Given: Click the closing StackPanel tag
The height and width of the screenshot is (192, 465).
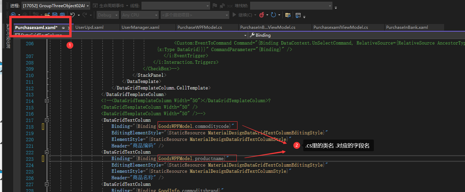Looking at the screenshot, I should click(x=149, y=75).
